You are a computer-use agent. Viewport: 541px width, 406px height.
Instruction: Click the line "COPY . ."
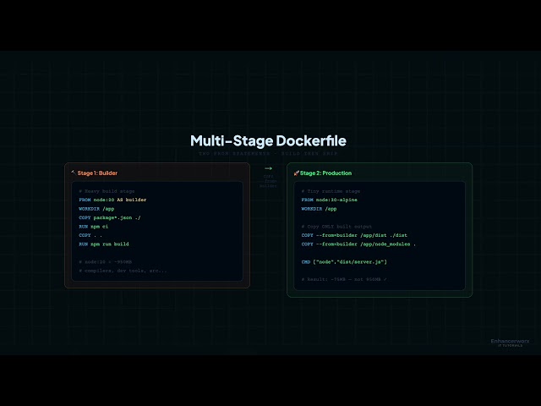tap(90, 235)
